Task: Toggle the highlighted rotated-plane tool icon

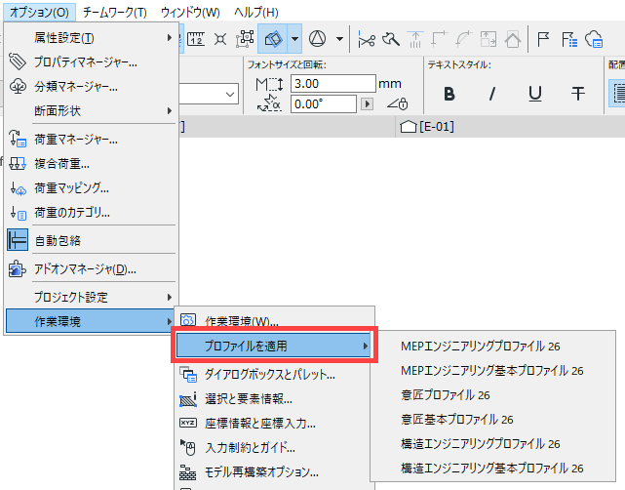Action: [x=273, y=39]
